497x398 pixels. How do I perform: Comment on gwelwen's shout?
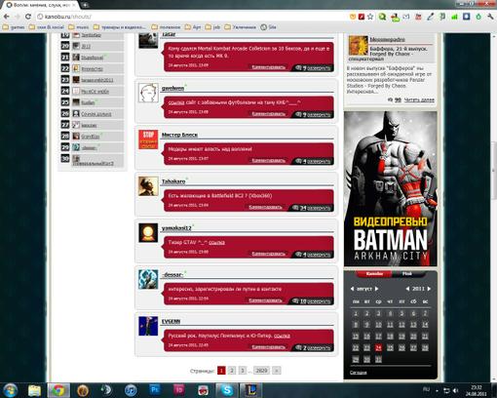[269, 114]
